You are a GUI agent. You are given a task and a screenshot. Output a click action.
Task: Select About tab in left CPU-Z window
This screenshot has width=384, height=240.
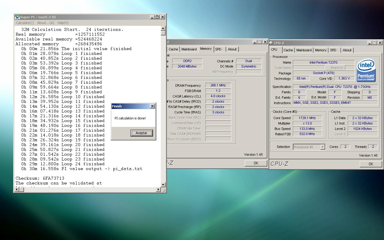tap(232, 49)
